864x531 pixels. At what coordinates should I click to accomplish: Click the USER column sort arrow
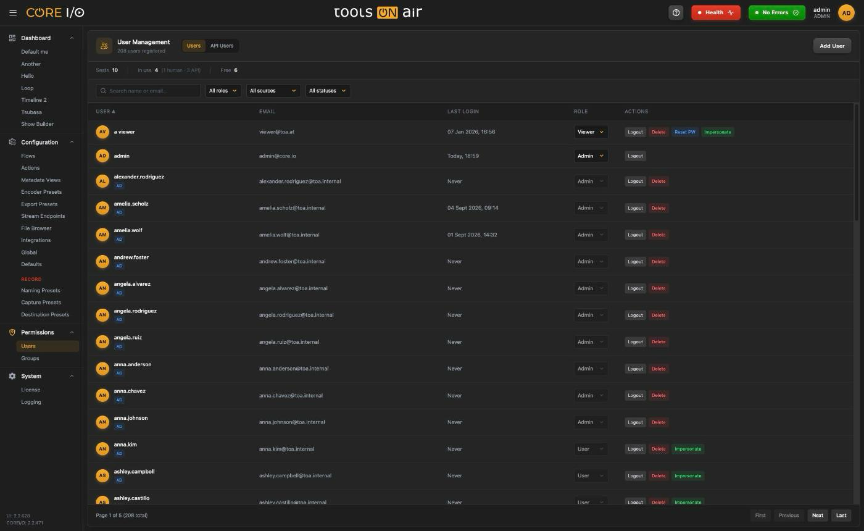[x=114, y=112]
